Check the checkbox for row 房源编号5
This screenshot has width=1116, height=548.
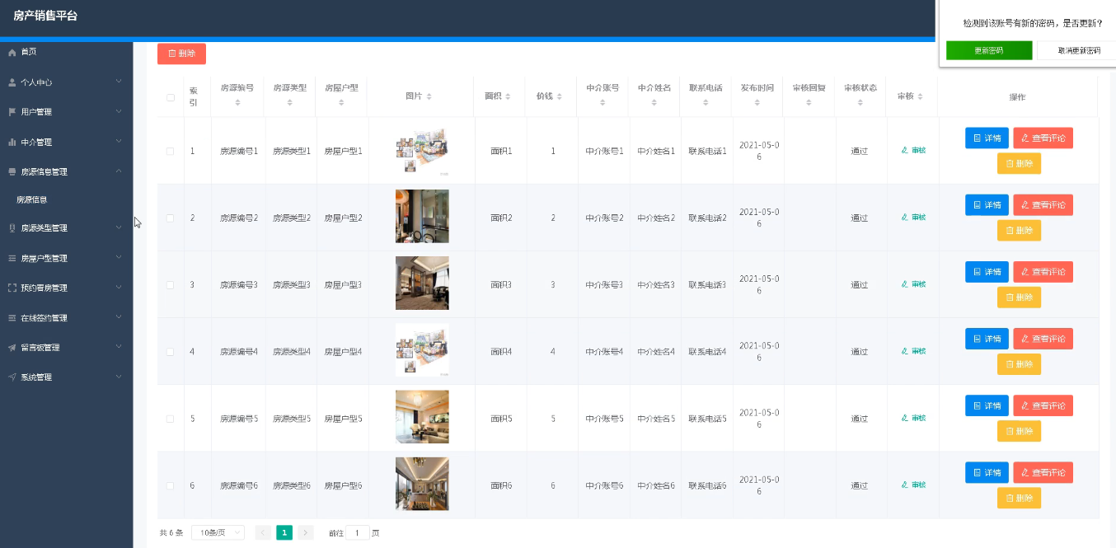(171, 419)
